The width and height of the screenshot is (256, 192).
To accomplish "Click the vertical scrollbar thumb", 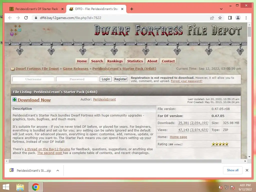I will [x=249, y=32].
